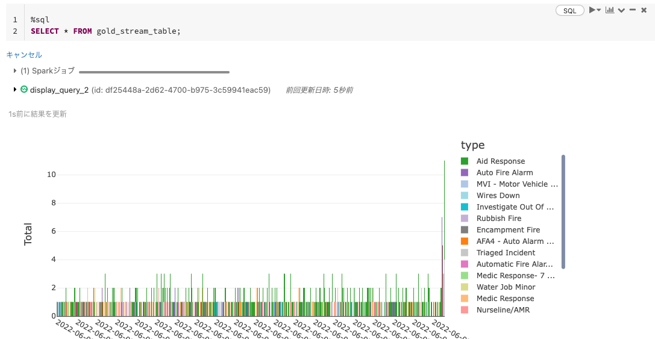This screenshot has width=655, height=339.
Task: Click the Triaged Incident legend entry
Action: (x=506, y=252)
